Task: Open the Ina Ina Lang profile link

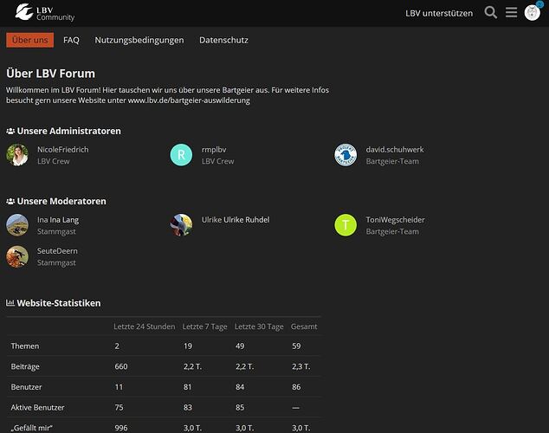Action: 58,220
